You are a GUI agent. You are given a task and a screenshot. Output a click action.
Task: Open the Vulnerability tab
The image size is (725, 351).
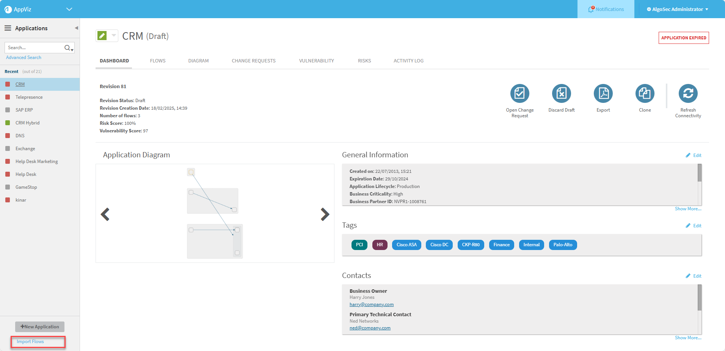pos(316,61)
